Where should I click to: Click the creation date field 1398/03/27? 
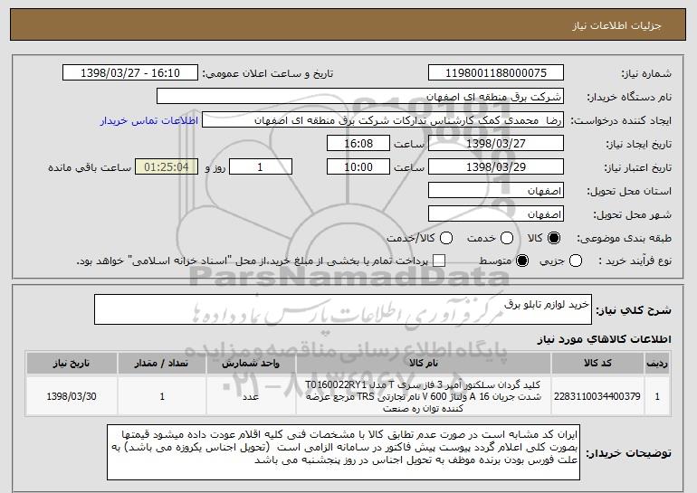(496, 144)
